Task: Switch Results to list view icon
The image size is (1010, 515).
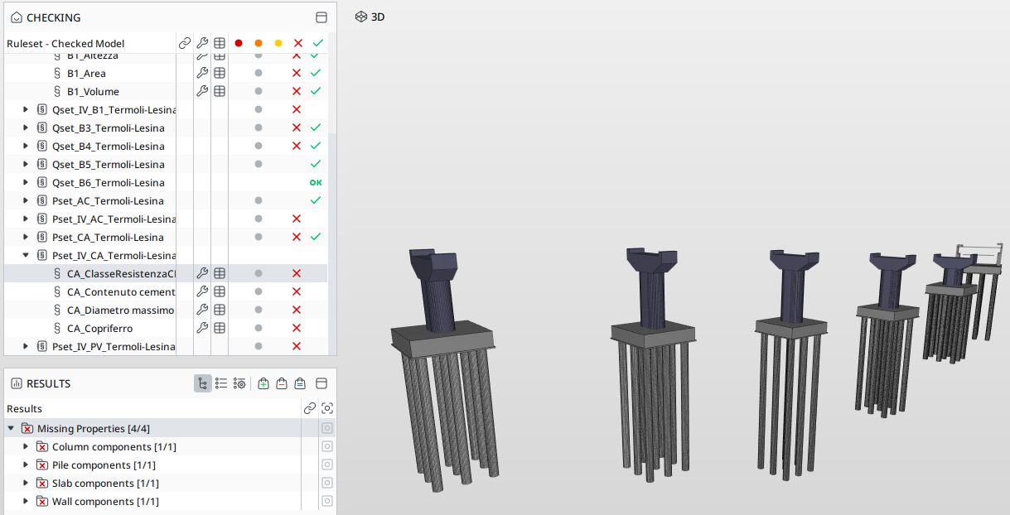Action: pos(221,383)
